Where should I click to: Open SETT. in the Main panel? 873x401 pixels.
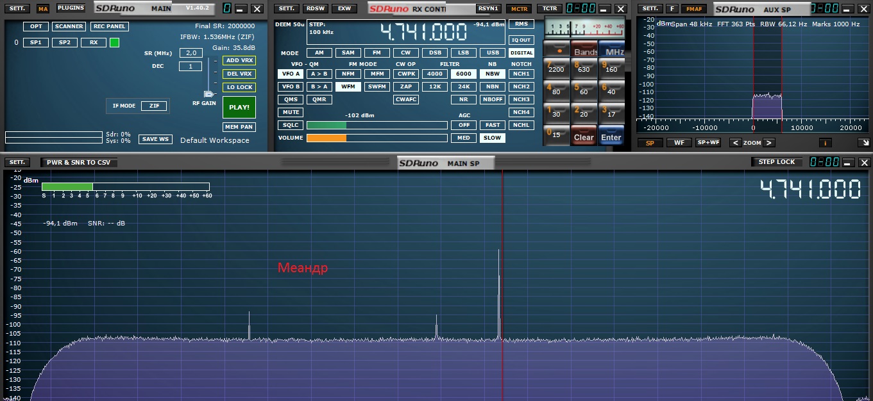[x=17, y=9]
